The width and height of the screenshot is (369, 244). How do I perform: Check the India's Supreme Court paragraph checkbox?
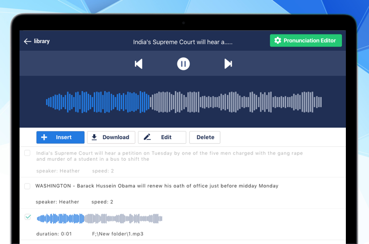point(27,153)
